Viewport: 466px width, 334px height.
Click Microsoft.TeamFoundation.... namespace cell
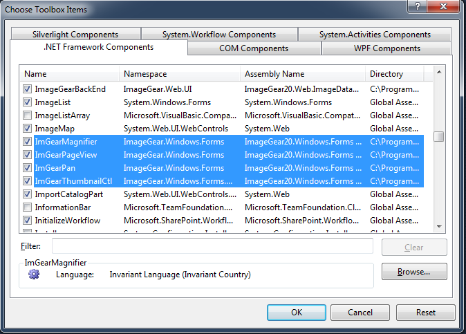click(178, 207)
